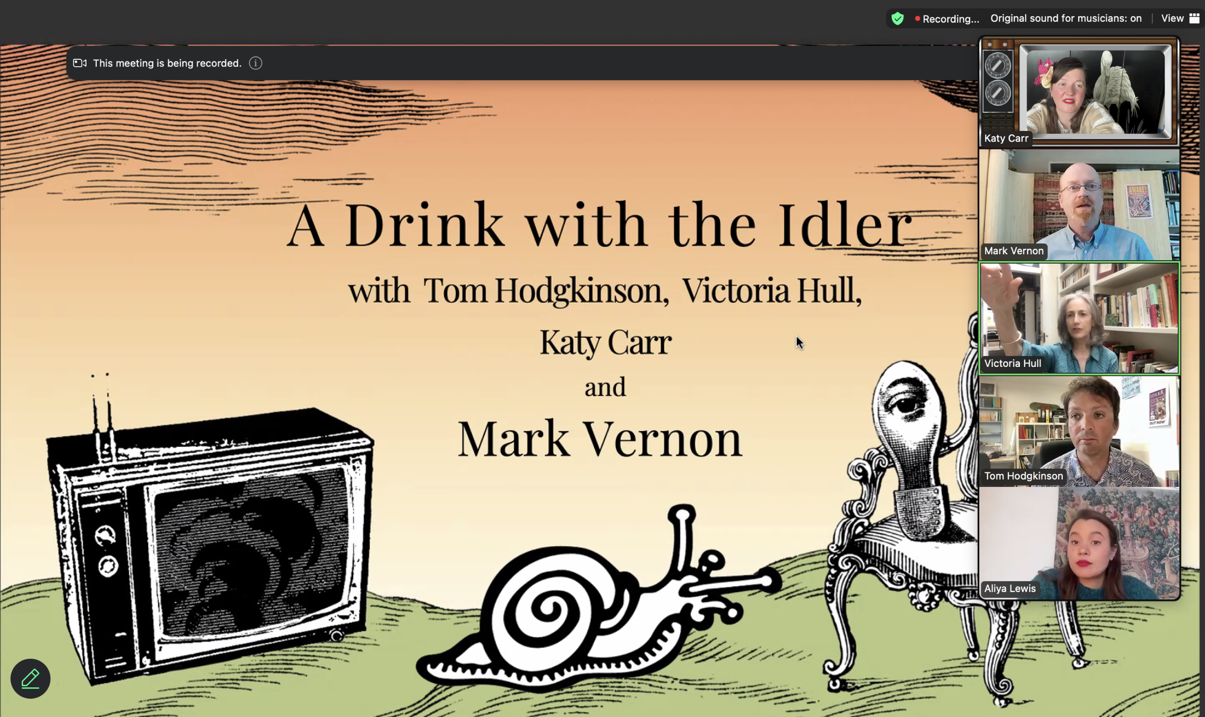Click the red Recording indicator

[947, 19]
